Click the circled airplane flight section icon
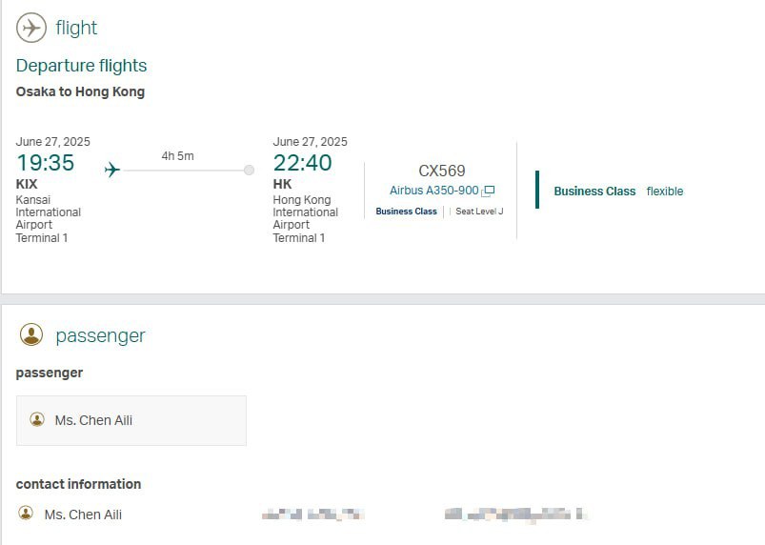This screenshot has height=545, width=765. tap(31, 28)
